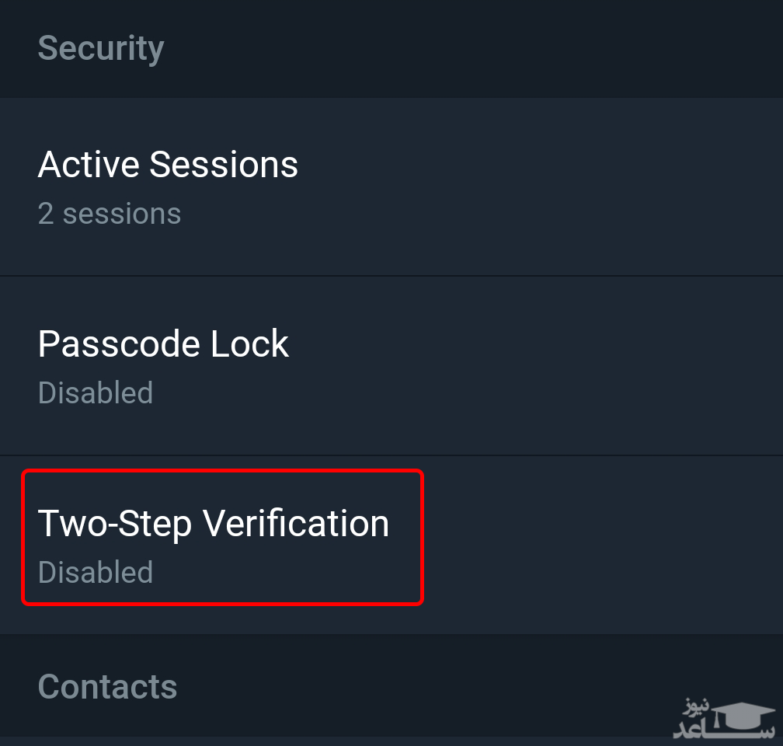Click the Security section header
783x746 pixels.
tap(101, 48)
